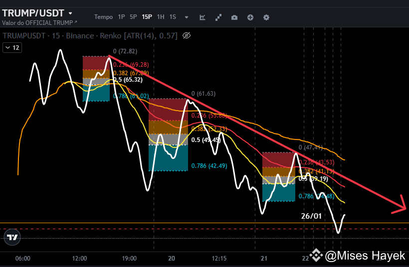This screenshot has height=267, width=409.
Task: Click the plus circle add icon
Action: pos(250,17)
